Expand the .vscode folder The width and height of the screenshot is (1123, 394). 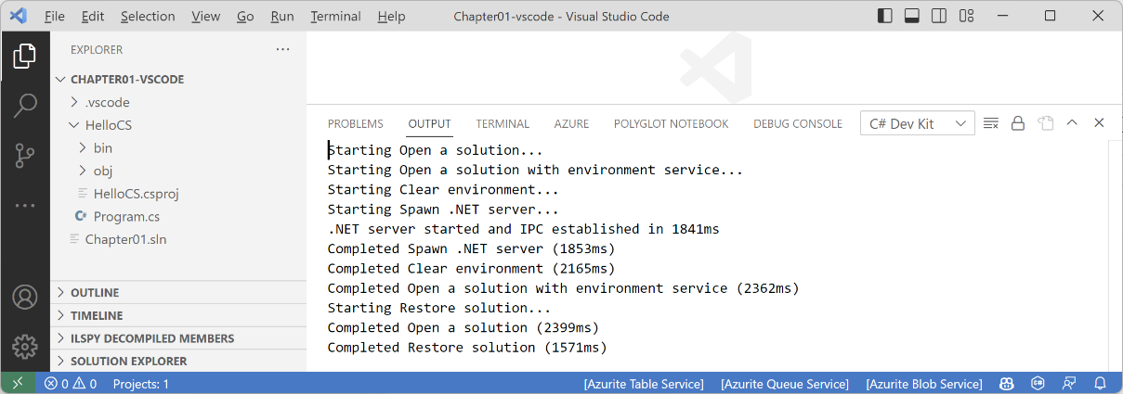(178, 102)
